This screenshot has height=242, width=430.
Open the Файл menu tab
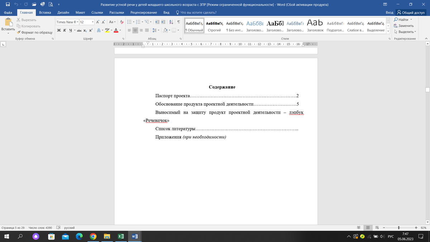tap(8, 13)
